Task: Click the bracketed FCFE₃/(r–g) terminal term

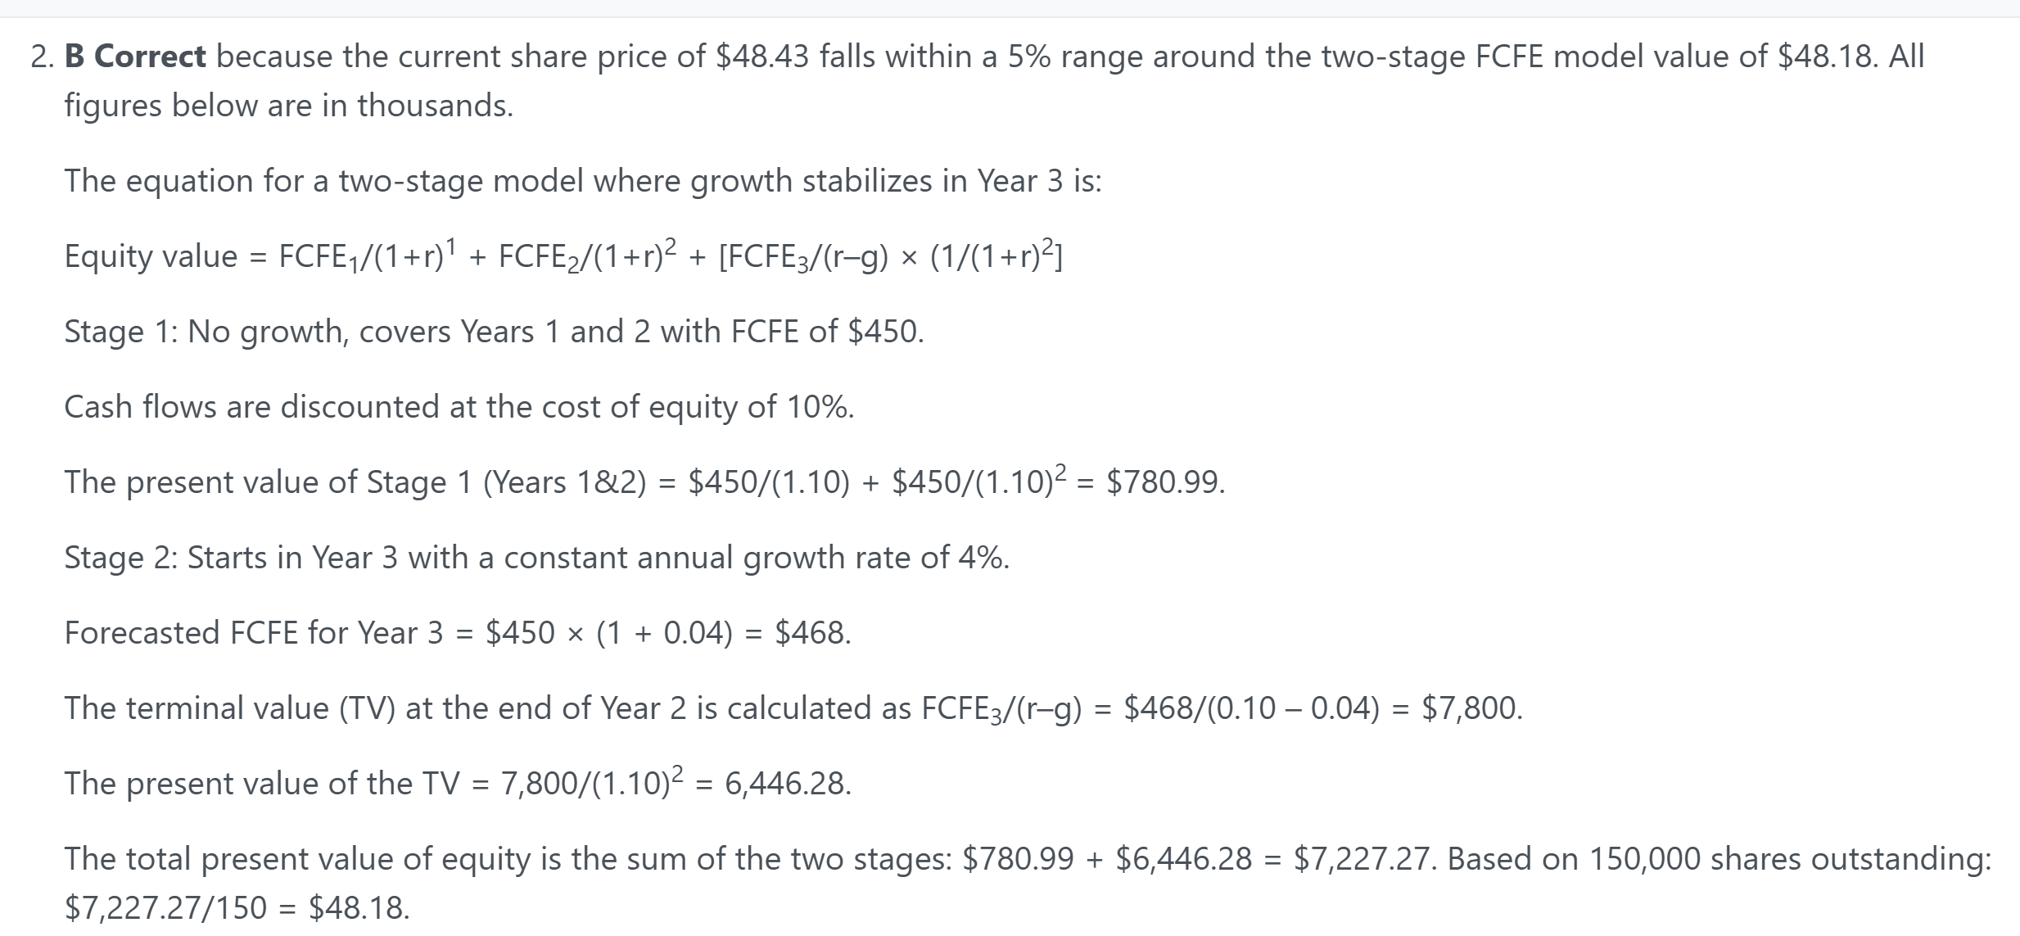Action: 890,255
